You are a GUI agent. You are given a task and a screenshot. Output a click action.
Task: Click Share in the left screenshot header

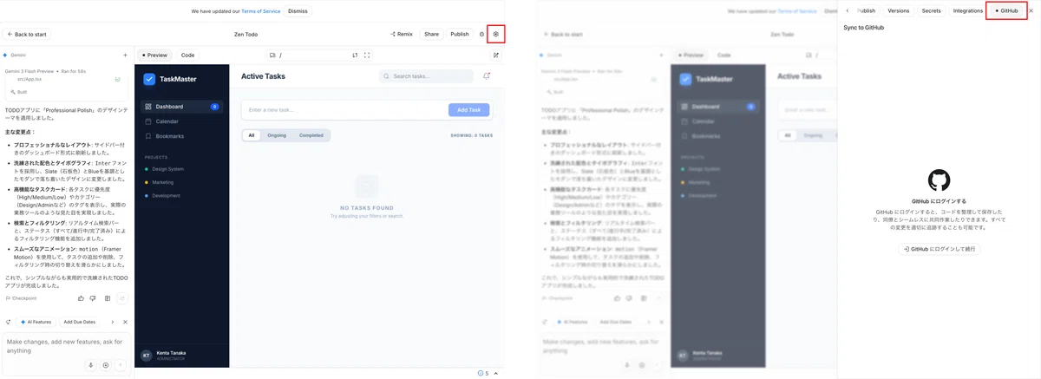point(431,35)
